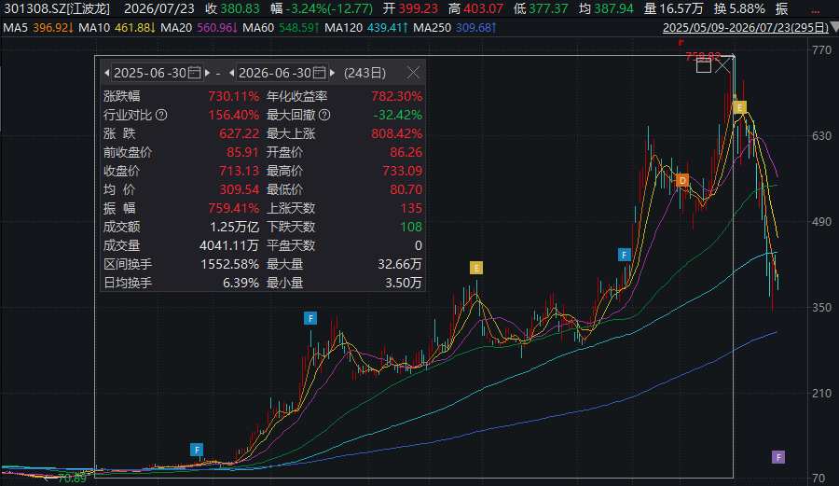The image size is (839, 486).
Task: Close the interval statistics panel
Action: (413, 73)
